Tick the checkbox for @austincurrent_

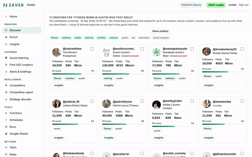pyautogui.click(x=142, y=49)
